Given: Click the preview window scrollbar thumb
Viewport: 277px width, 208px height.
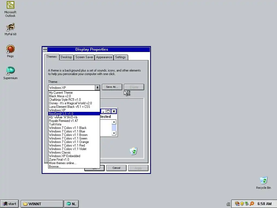Looking at the screenshot, I should 114,128.
